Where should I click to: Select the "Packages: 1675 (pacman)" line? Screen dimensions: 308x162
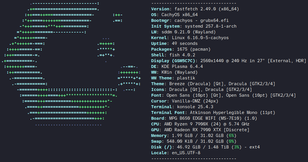(181, 49)
